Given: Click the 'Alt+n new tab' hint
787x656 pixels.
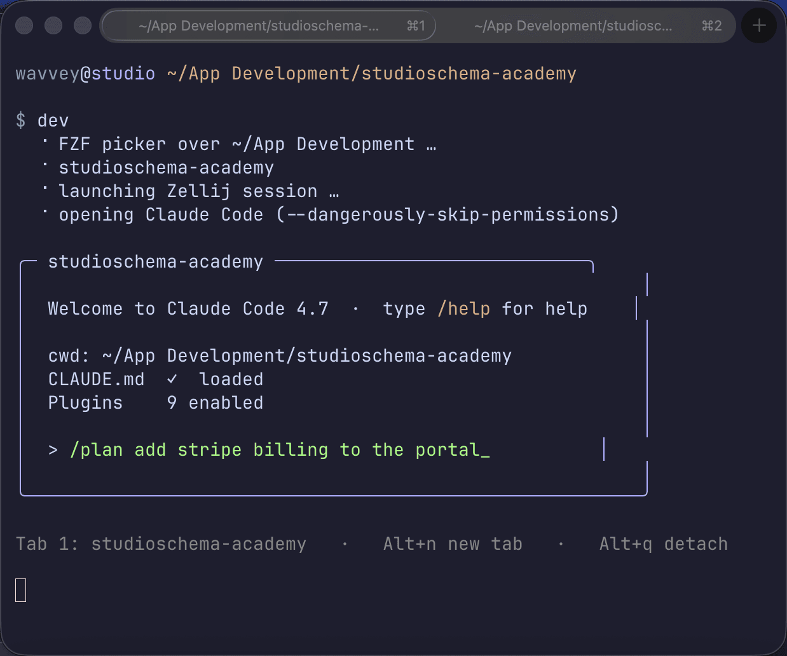Looking at the screenshot, I should point(453,544).
